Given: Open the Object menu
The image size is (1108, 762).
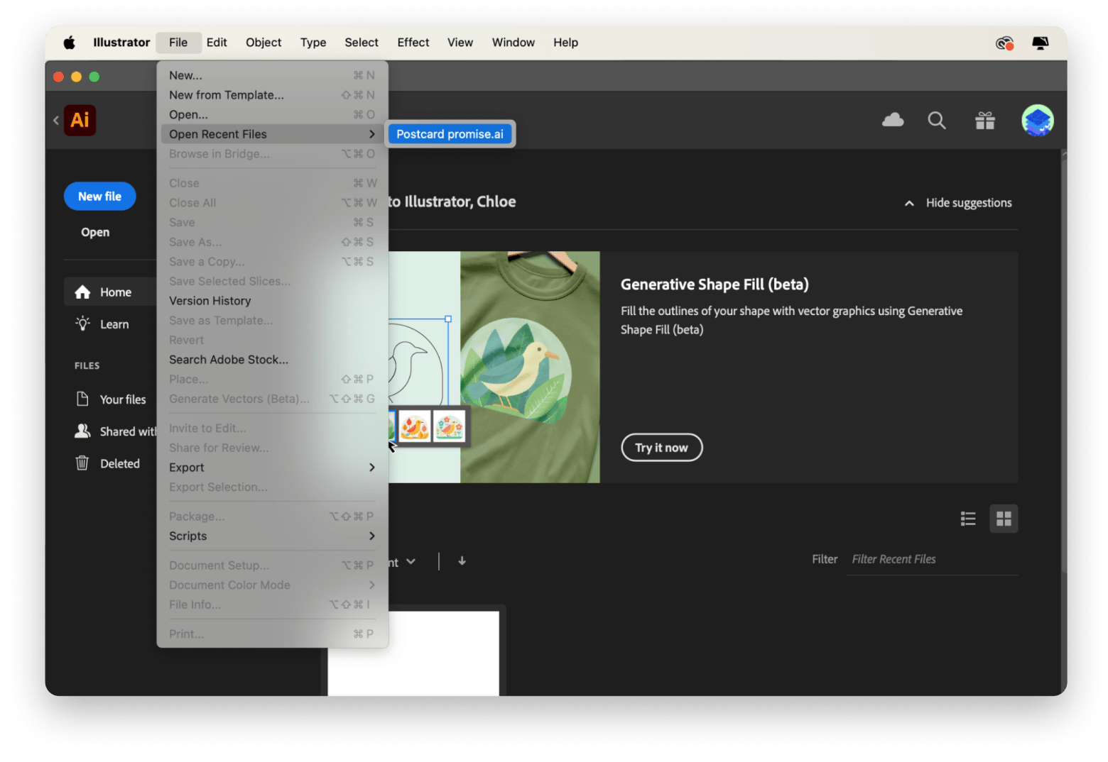Looking at the screenshot, I should pyautogui.click(x=264, y=43).
